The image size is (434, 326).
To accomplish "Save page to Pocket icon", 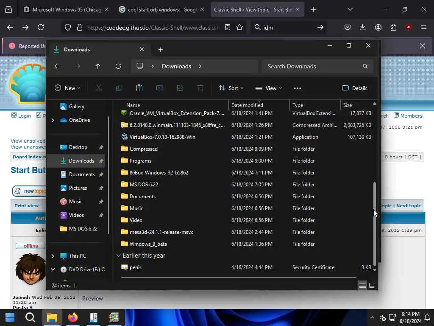I will click(348, 27).
